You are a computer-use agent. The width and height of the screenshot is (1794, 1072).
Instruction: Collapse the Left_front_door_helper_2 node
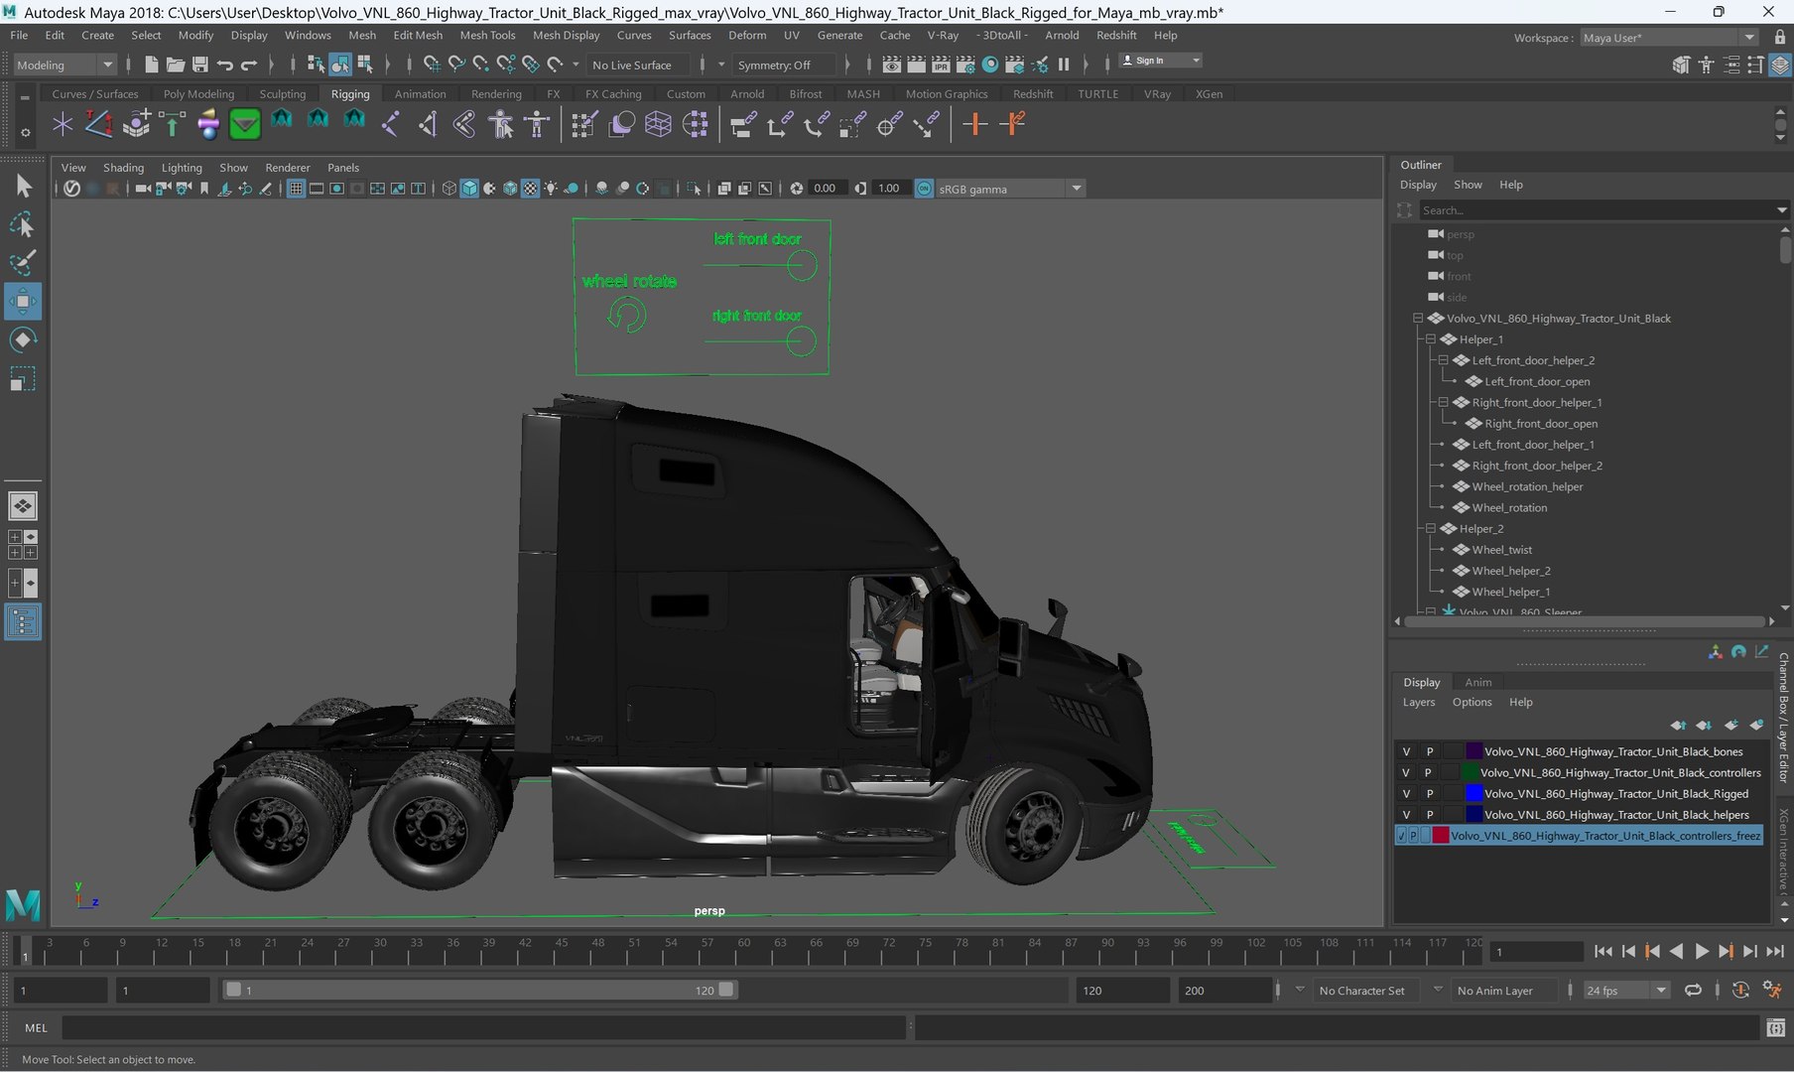point(1444,360)
